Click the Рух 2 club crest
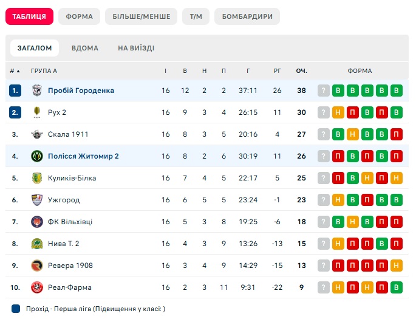416x319 pixels. (x=37, y=112)
